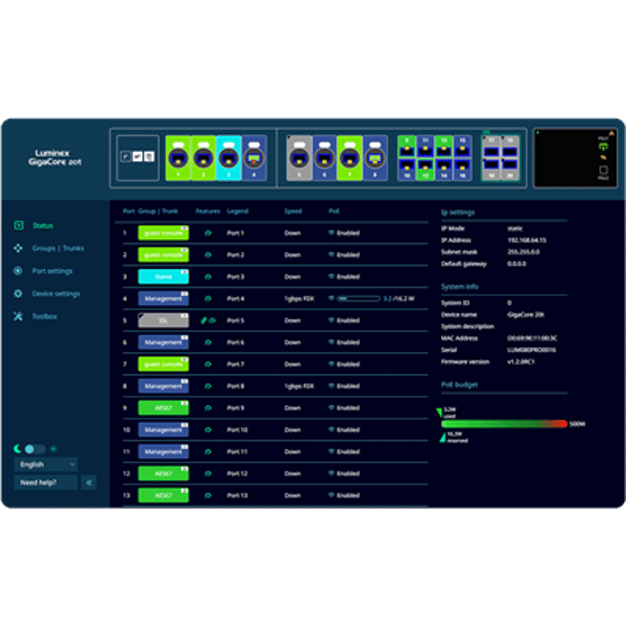626x626 pixels.
Task: Click the Toolbox wrench icon in sidebar
Action: [18, 316]
